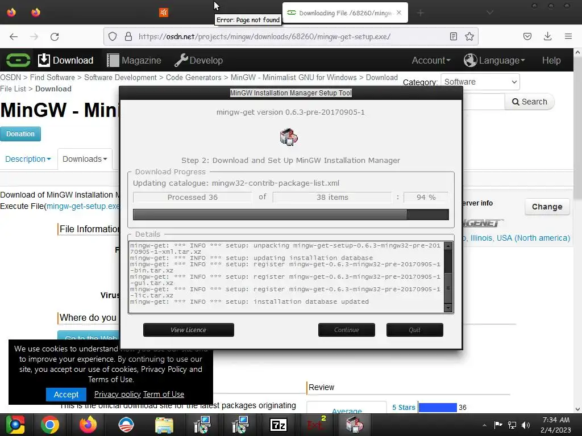Open 7-Zip from the taskbar
The width and height of the screenshot is (582, 436).
click(x=278, y=425)
